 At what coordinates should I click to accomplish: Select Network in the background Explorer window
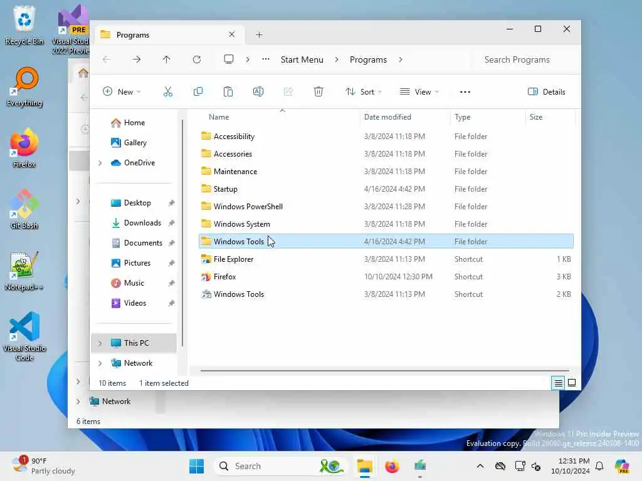(x=116, y=401)
